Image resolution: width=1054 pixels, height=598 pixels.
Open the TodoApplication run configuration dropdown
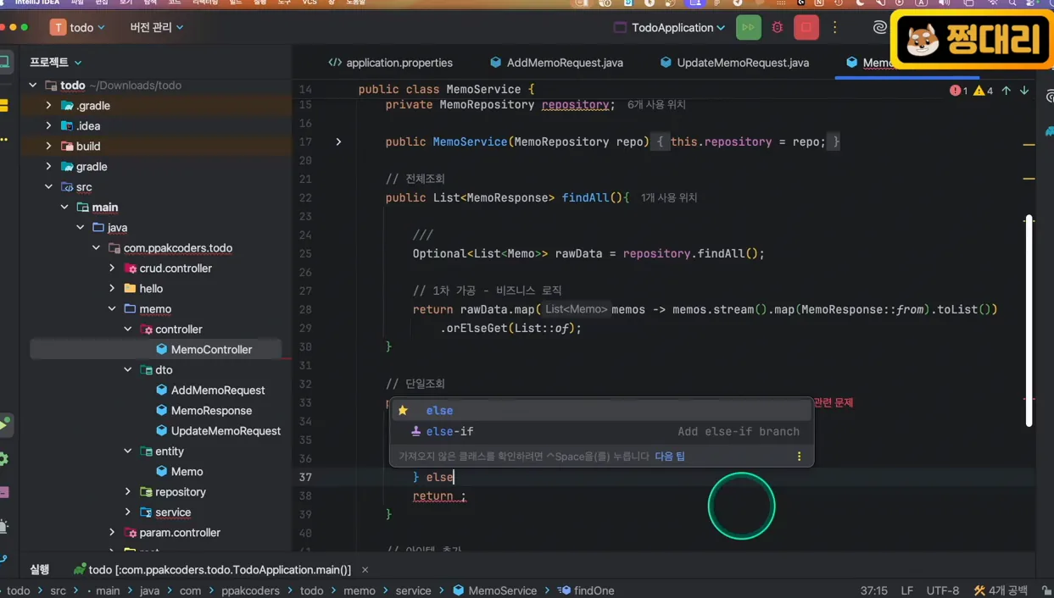point(670,28)
